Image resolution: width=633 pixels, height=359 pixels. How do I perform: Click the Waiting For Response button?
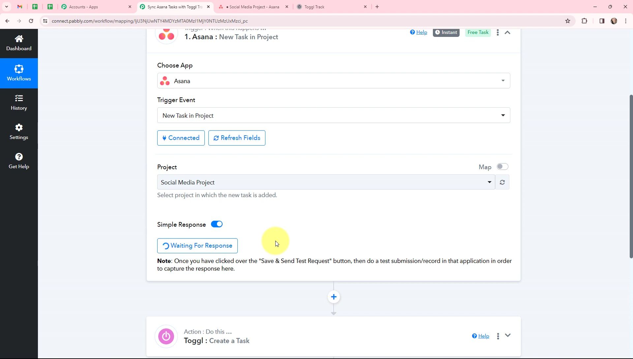click(x=197, y=246)
